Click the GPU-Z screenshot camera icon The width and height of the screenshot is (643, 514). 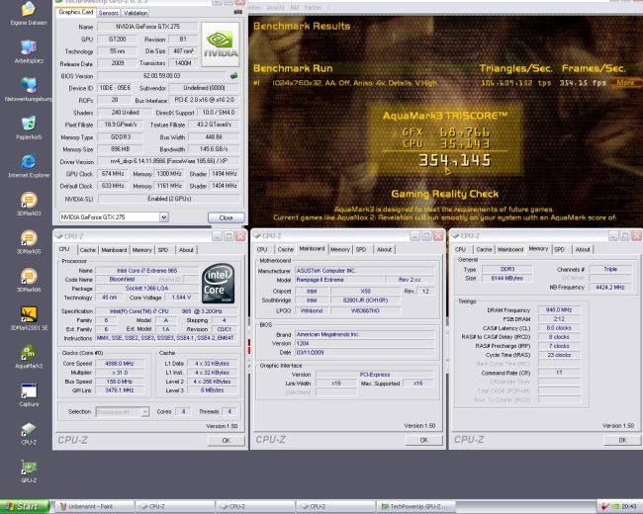click(x=237, y=12)
